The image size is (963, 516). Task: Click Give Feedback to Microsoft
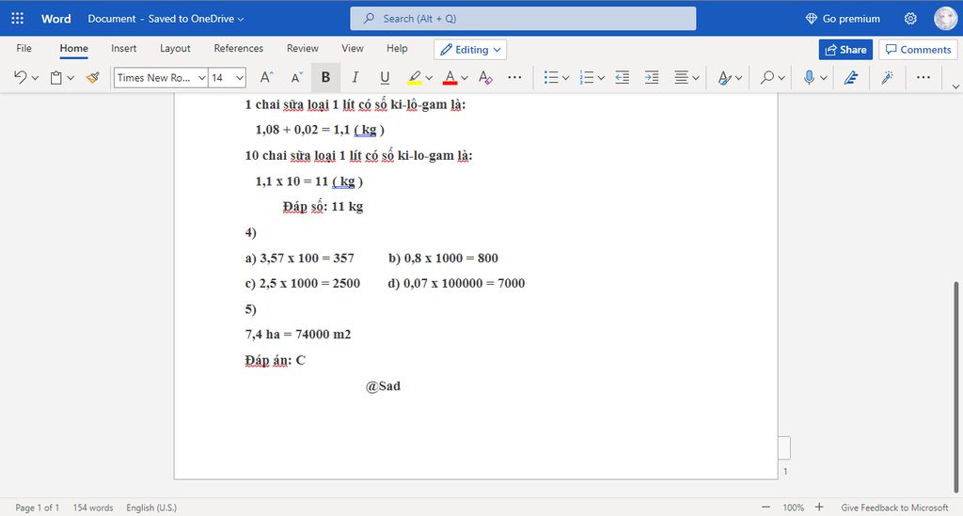pyautogui.click(x=895, y=508)
